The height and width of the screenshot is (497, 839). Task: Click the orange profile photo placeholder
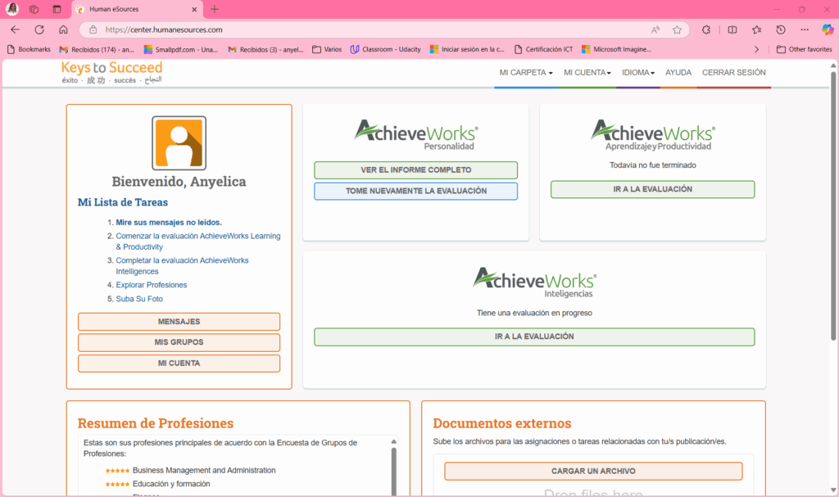coord(179,142)
